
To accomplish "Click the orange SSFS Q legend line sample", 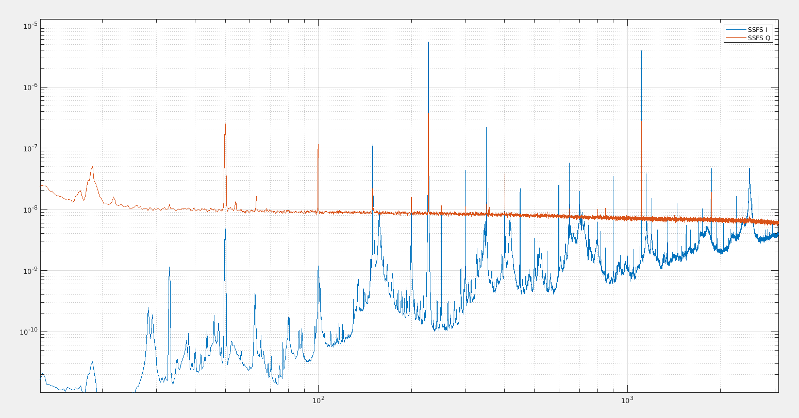I will (x=736, y=38).
